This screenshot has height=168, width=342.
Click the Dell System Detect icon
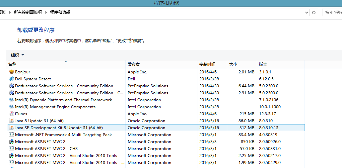[x=12, y=79]
